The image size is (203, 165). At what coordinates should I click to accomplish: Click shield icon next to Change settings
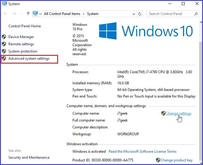pyautogui.click(x=163, y=113)
